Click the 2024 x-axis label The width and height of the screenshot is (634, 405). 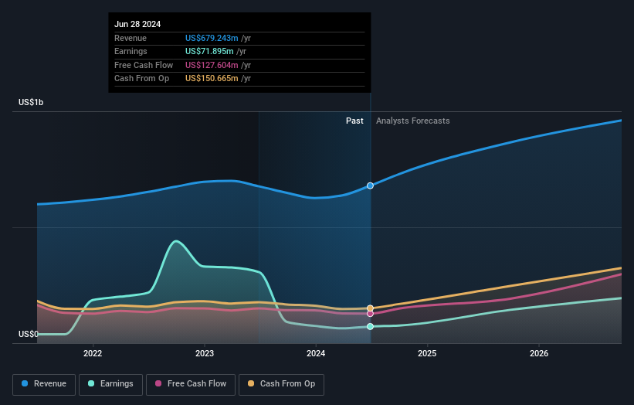(316, 353)
